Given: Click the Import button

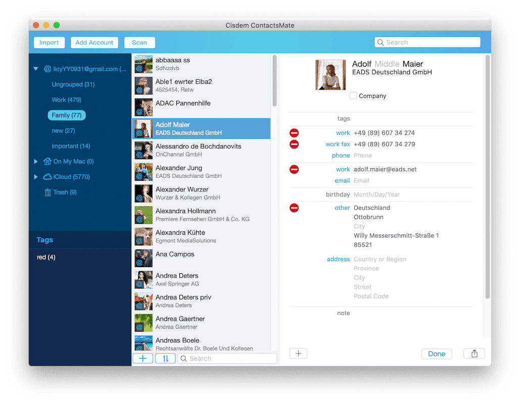Looking at the screenshot, I should click(49, 42).
